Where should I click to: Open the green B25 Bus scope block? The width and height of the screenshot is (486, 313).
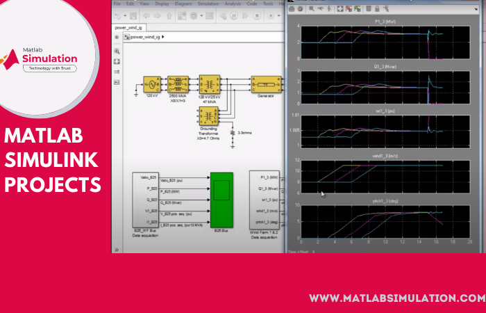(221, 200)
